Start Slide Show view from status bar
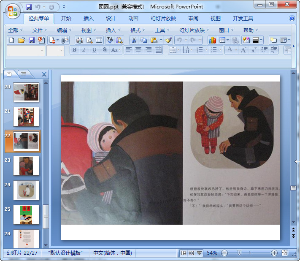Screen dimensions: 300x261 199,253
